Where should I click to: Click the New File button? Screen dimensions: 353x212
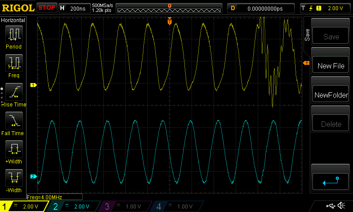coord(330,65)
